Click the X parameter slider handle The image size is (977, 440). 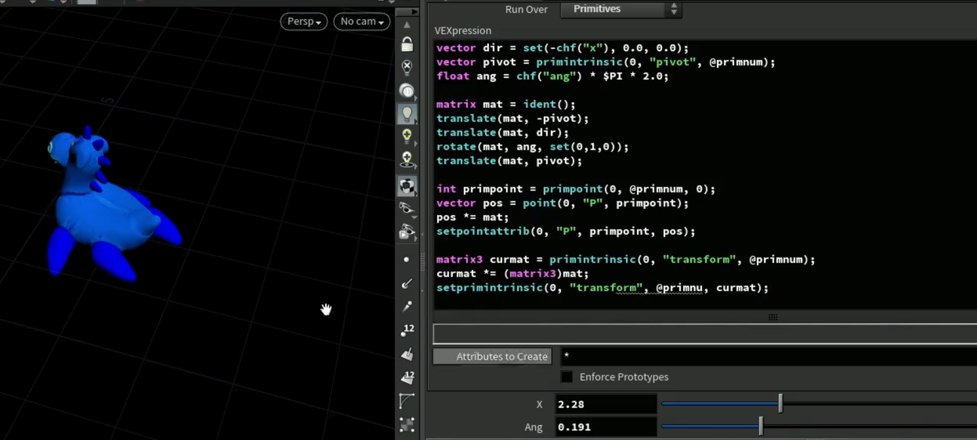pyautogui.click(x=780, y=404)
